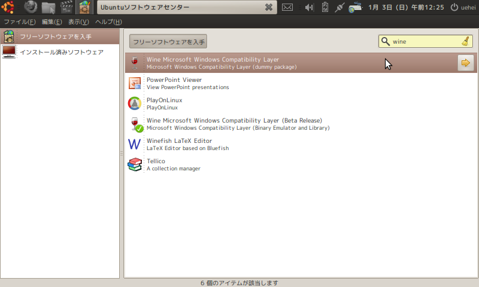The image size is (479, 287).
Task: Click the pane divider handle between panels
Action: click(122, 153)
